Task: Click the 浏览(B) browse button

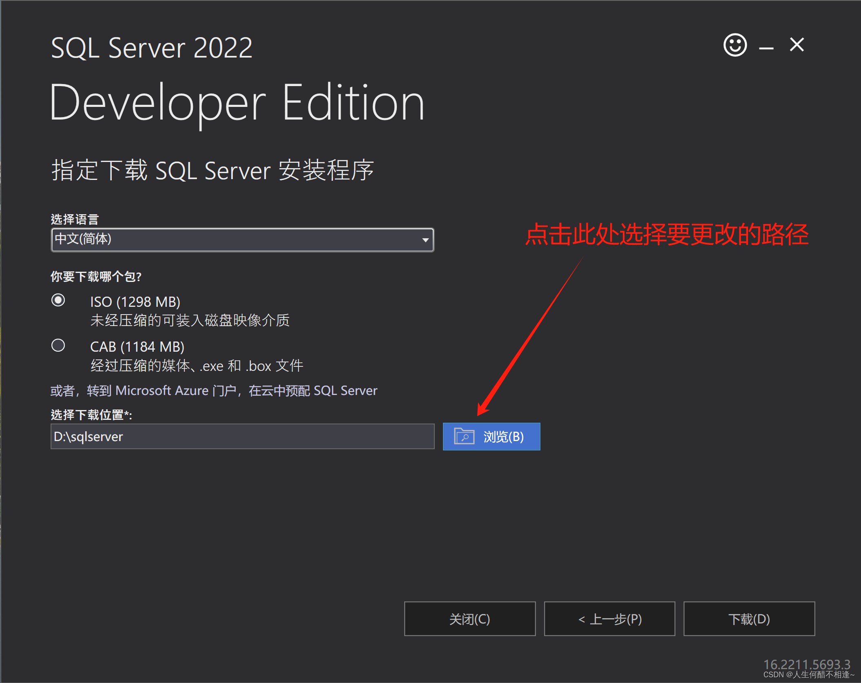Action: [491, 437]
